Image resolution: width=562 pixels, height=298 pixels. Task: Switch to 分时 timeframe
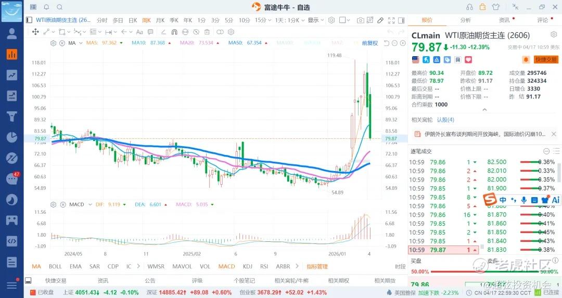click(x=102, y=20)
